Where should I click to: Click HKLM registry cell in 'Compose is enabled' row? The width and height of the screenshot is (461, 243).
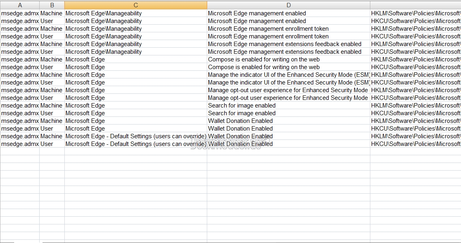415,59
